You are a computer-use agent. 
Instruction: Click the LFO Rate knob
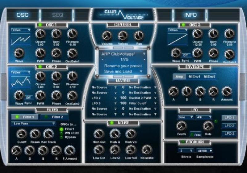(x=208, y=126)
